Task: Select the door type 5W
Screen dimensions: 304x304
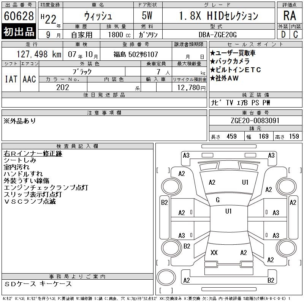Action: pos(147,16)
